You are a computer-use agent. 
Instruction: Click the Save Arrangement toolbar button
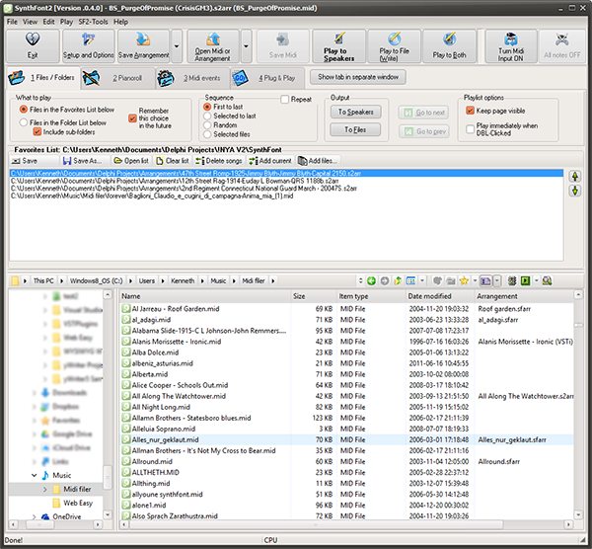pos(144,46)
